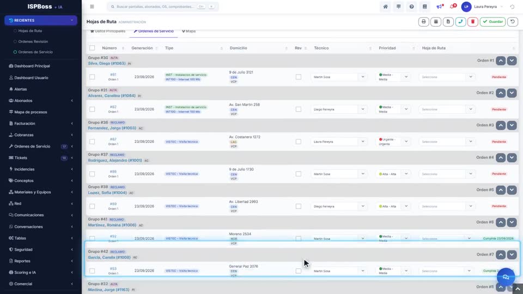The image size is (523, 294).
Task: Move Orden #5 group up
Action: click(x=501, y=190)
